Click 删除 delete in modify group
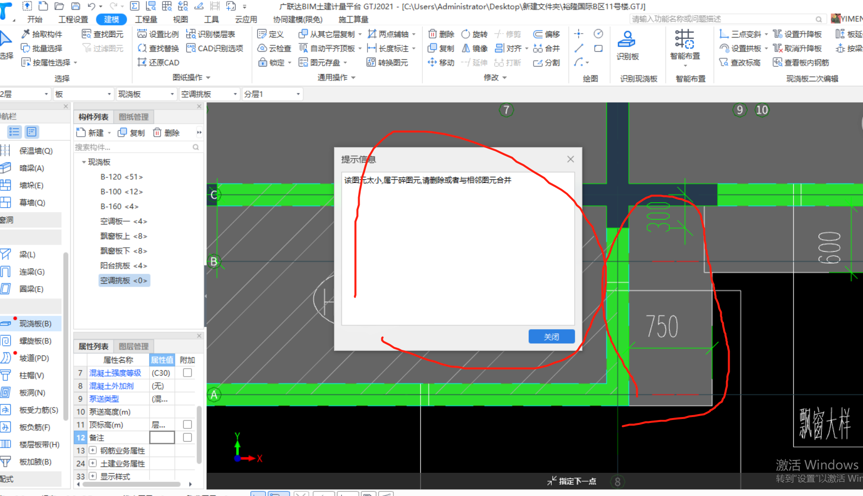 441,34
